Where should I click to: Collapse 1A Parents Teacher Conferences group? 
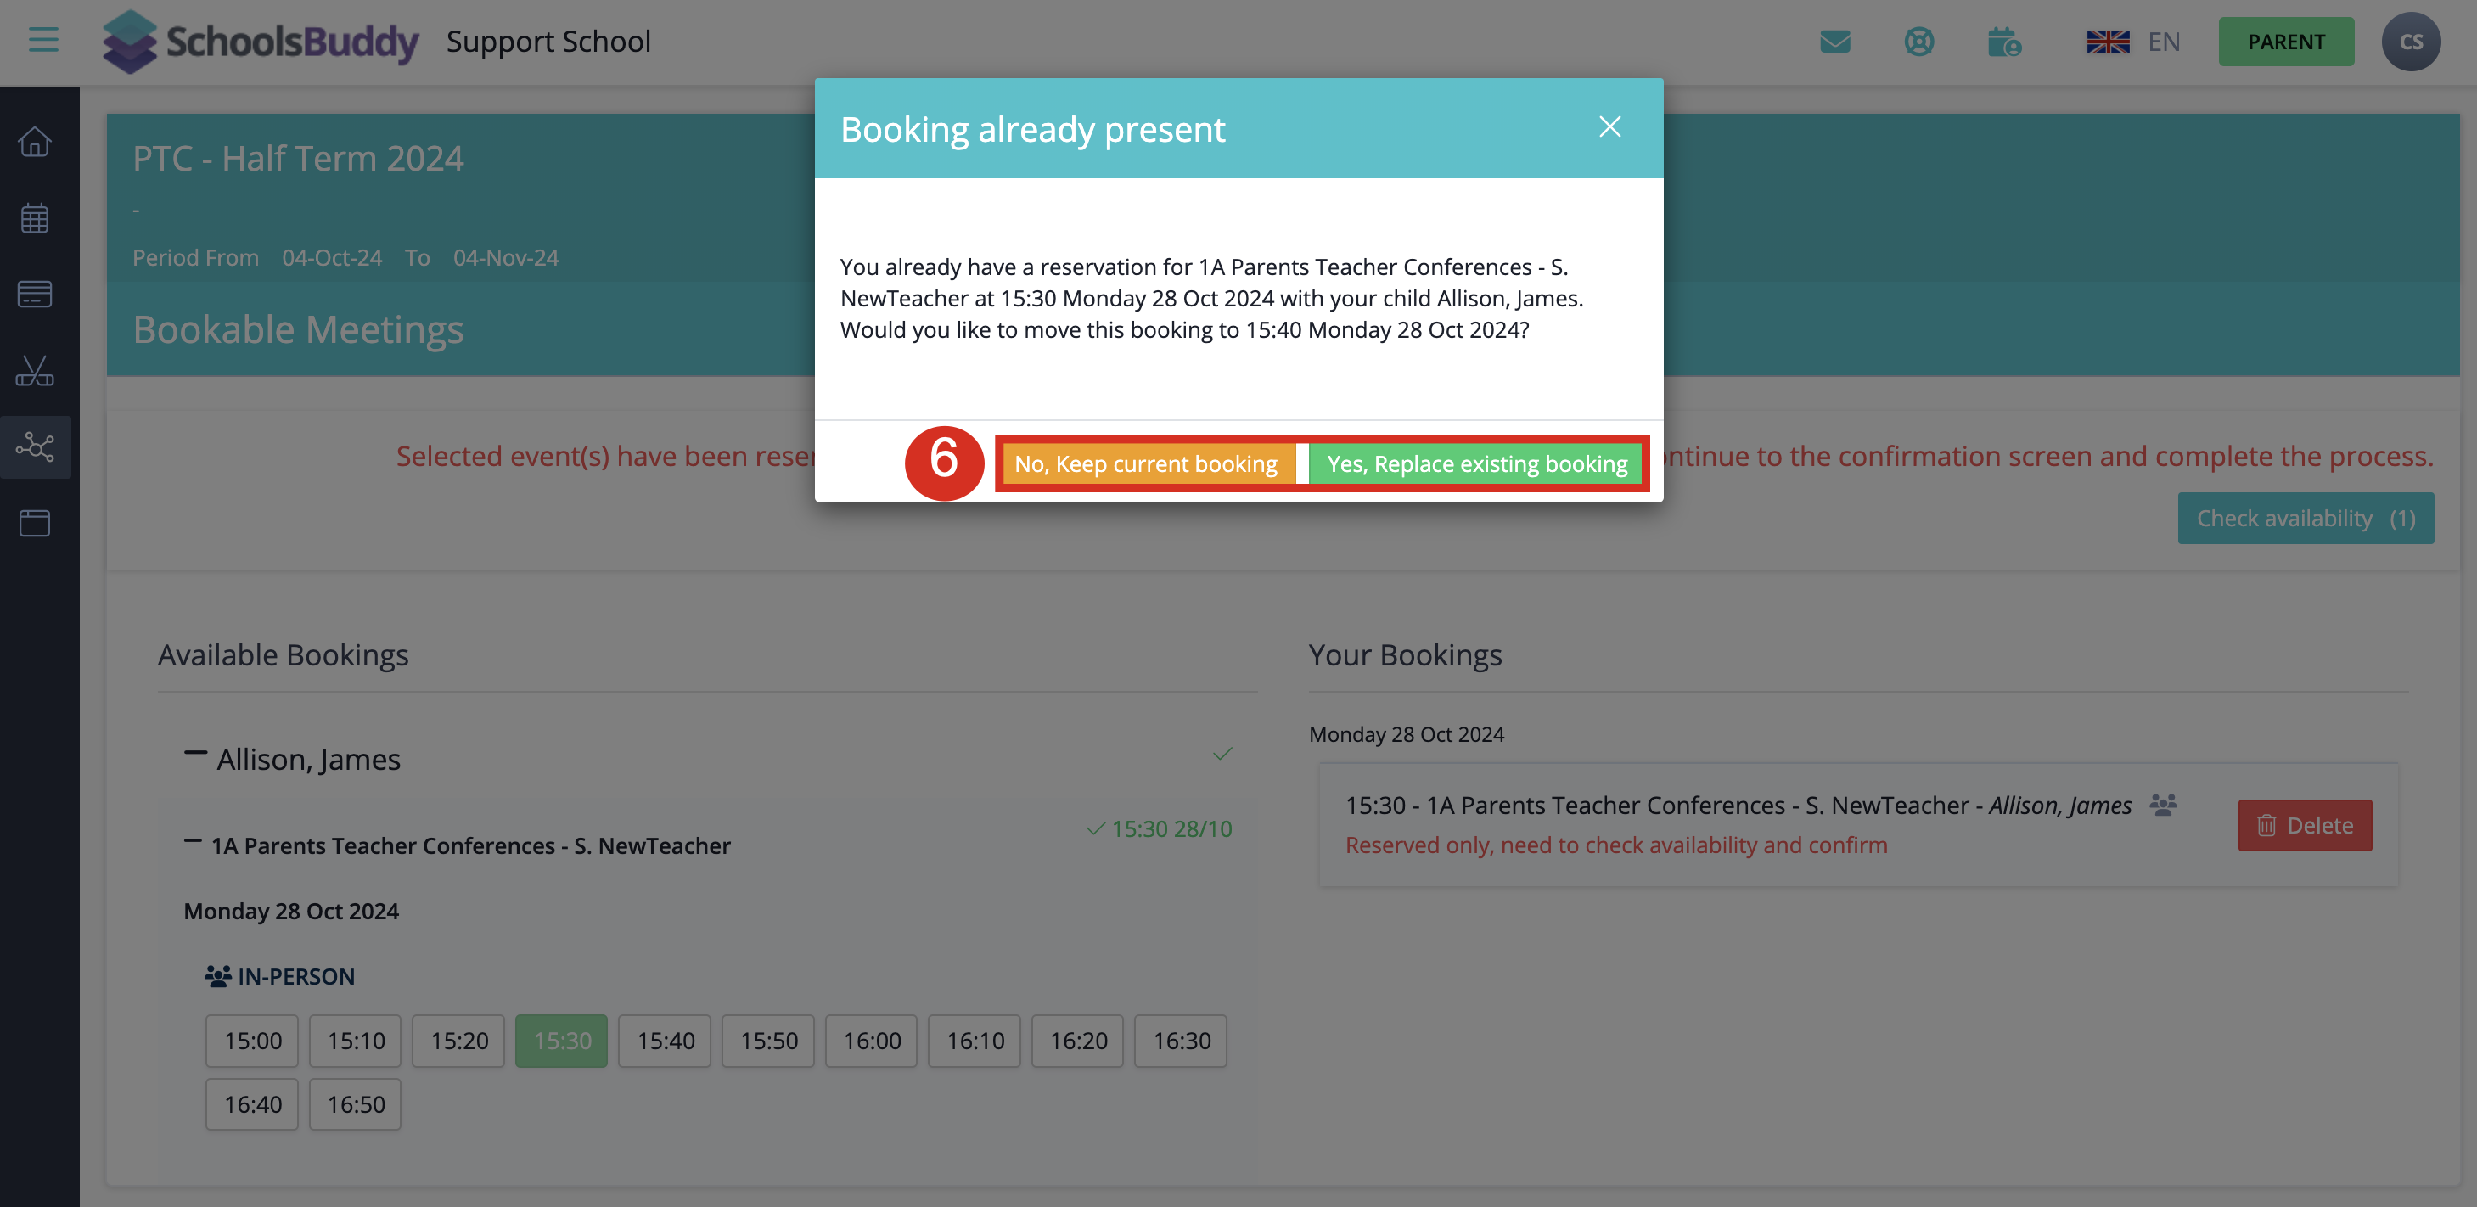coord(194,843)
